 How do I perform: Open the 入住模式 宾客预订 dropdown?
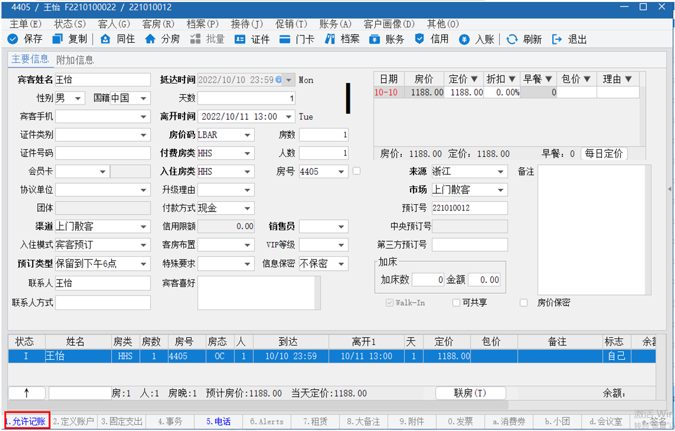[143, 245]
